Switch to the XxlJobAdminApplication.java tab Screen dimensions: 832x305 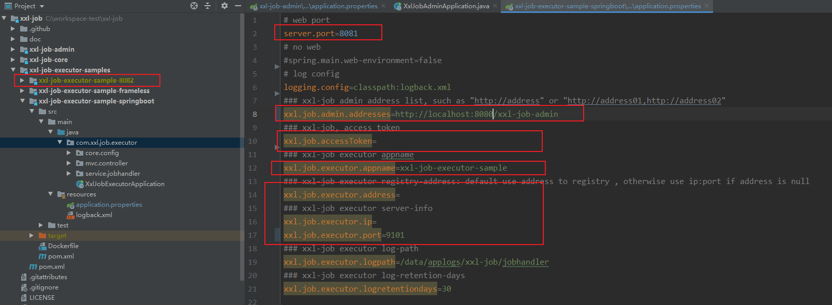click(x=446, y=6)
